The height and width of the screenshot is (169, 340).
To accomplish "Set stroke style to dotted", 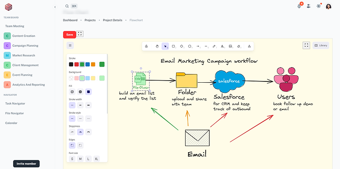I will (88, 119).
